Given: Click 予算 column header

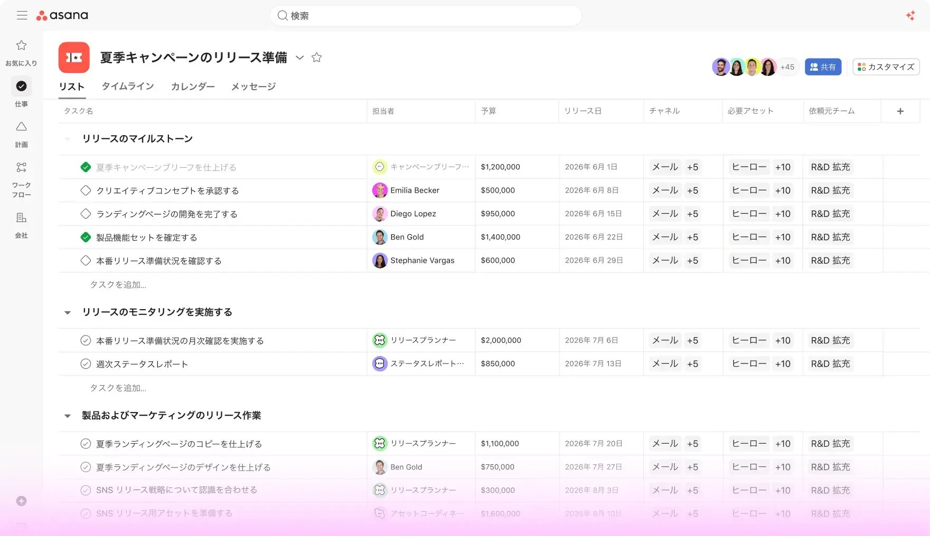Looking at the screenshot, I should (x=489, y=111).
